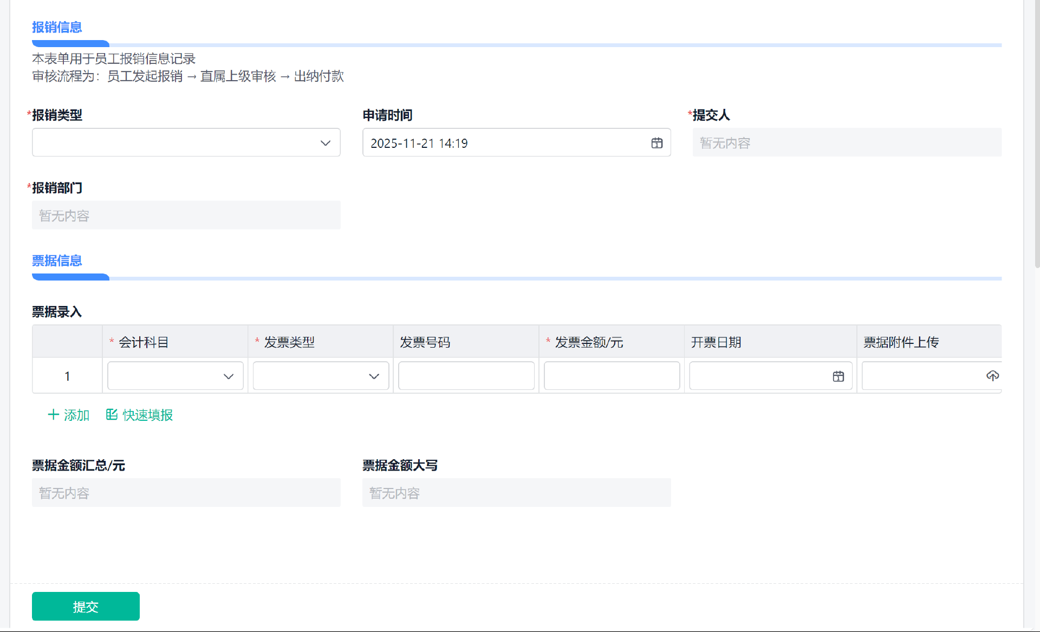Click the 报销部门 field
Viewport: 1040px width, 632px height.
tap(186, 216)
